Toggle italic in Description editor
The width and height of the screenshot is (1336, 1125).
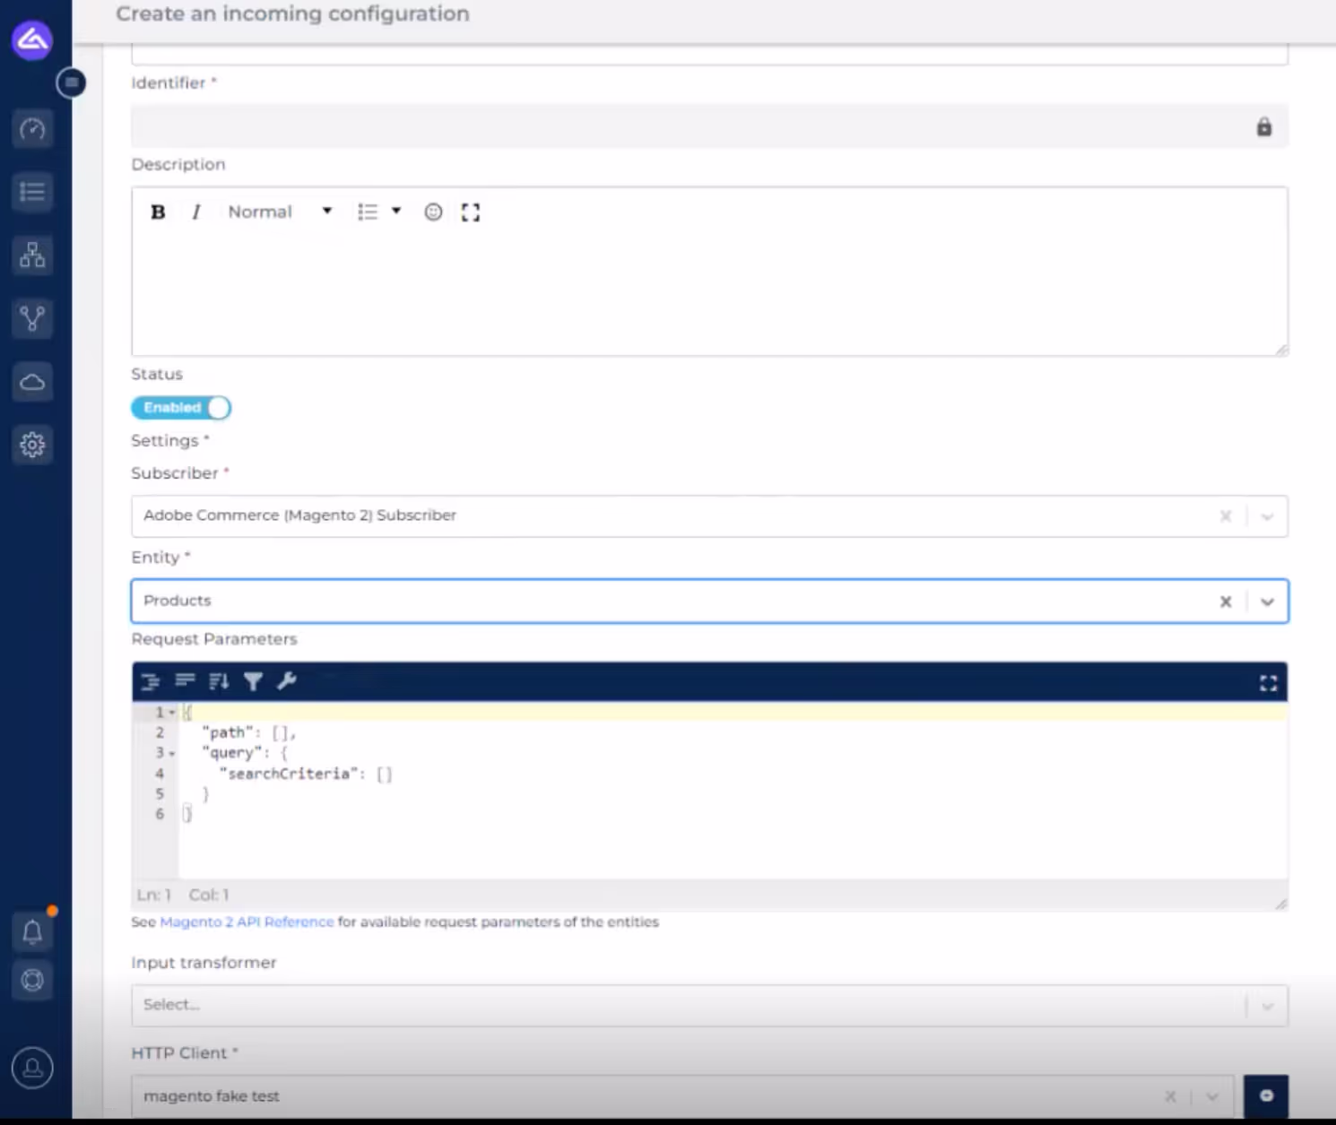pos(195,212)
